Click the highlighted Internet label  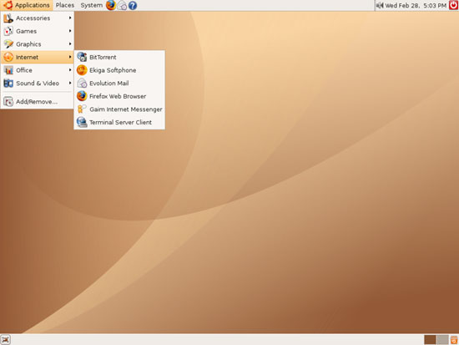pyautogui.click(x=27, y=57)
